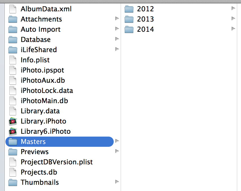Click the Database folder icon
Viewport: 241px width, 191px height.
pos(13,40)
